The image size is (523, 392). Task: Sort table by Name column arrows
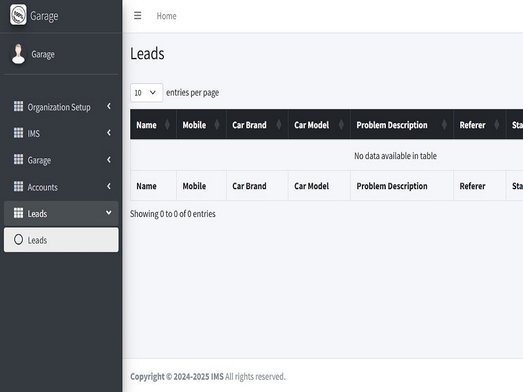[167, 125]
